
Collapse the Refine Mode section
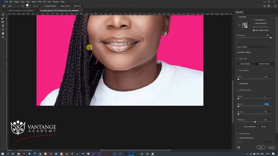point(237,58)
